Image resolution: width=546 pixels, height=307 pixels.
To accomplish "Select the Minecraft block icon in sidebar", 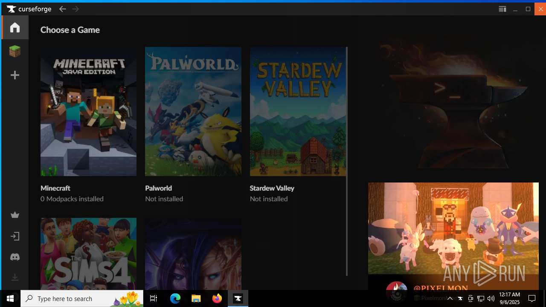I will click(x=15, y=51).
